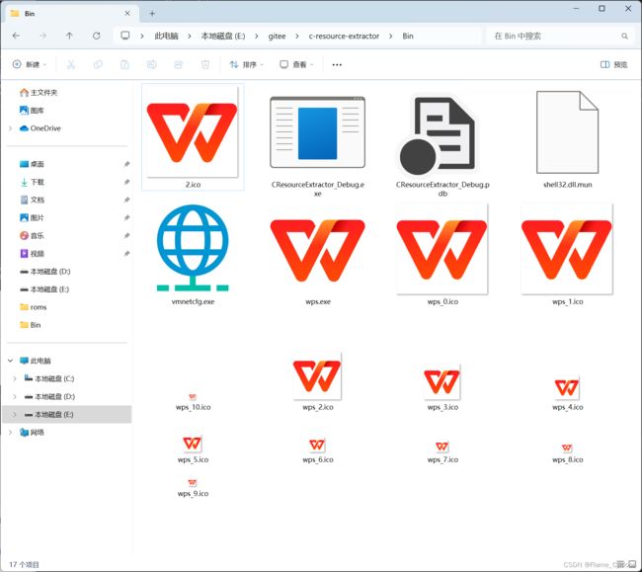Image resolution: width=642 pixels, height=572 pixels.
Task: Click the Cut toolbar icon
Action: point(71,64)
